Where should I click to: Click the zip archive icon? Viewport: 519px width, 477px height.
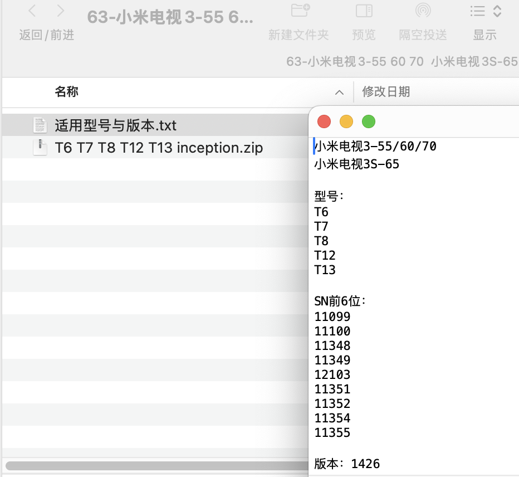(40, 148)
